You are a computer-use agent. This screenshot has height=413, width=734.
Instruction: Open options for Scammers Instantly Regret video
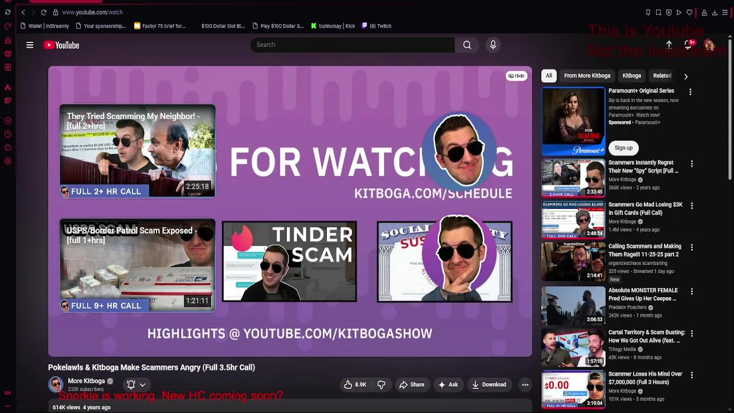point(692,164)
